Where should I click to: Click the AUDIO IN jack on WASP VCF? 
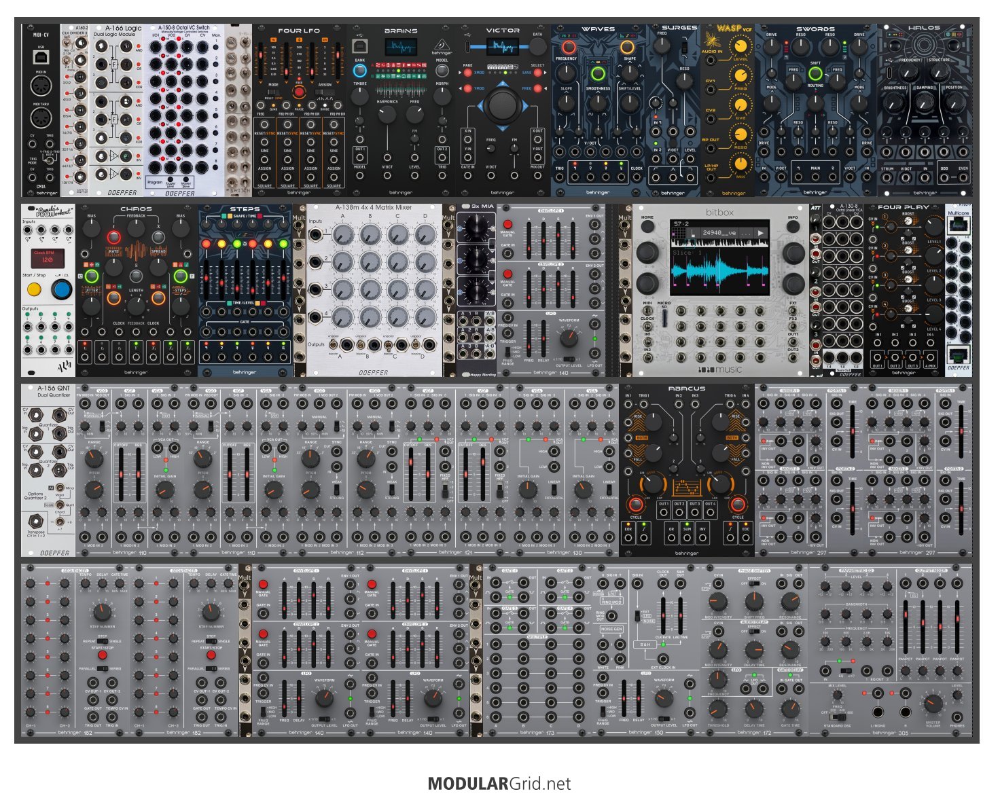pos(711,61)
